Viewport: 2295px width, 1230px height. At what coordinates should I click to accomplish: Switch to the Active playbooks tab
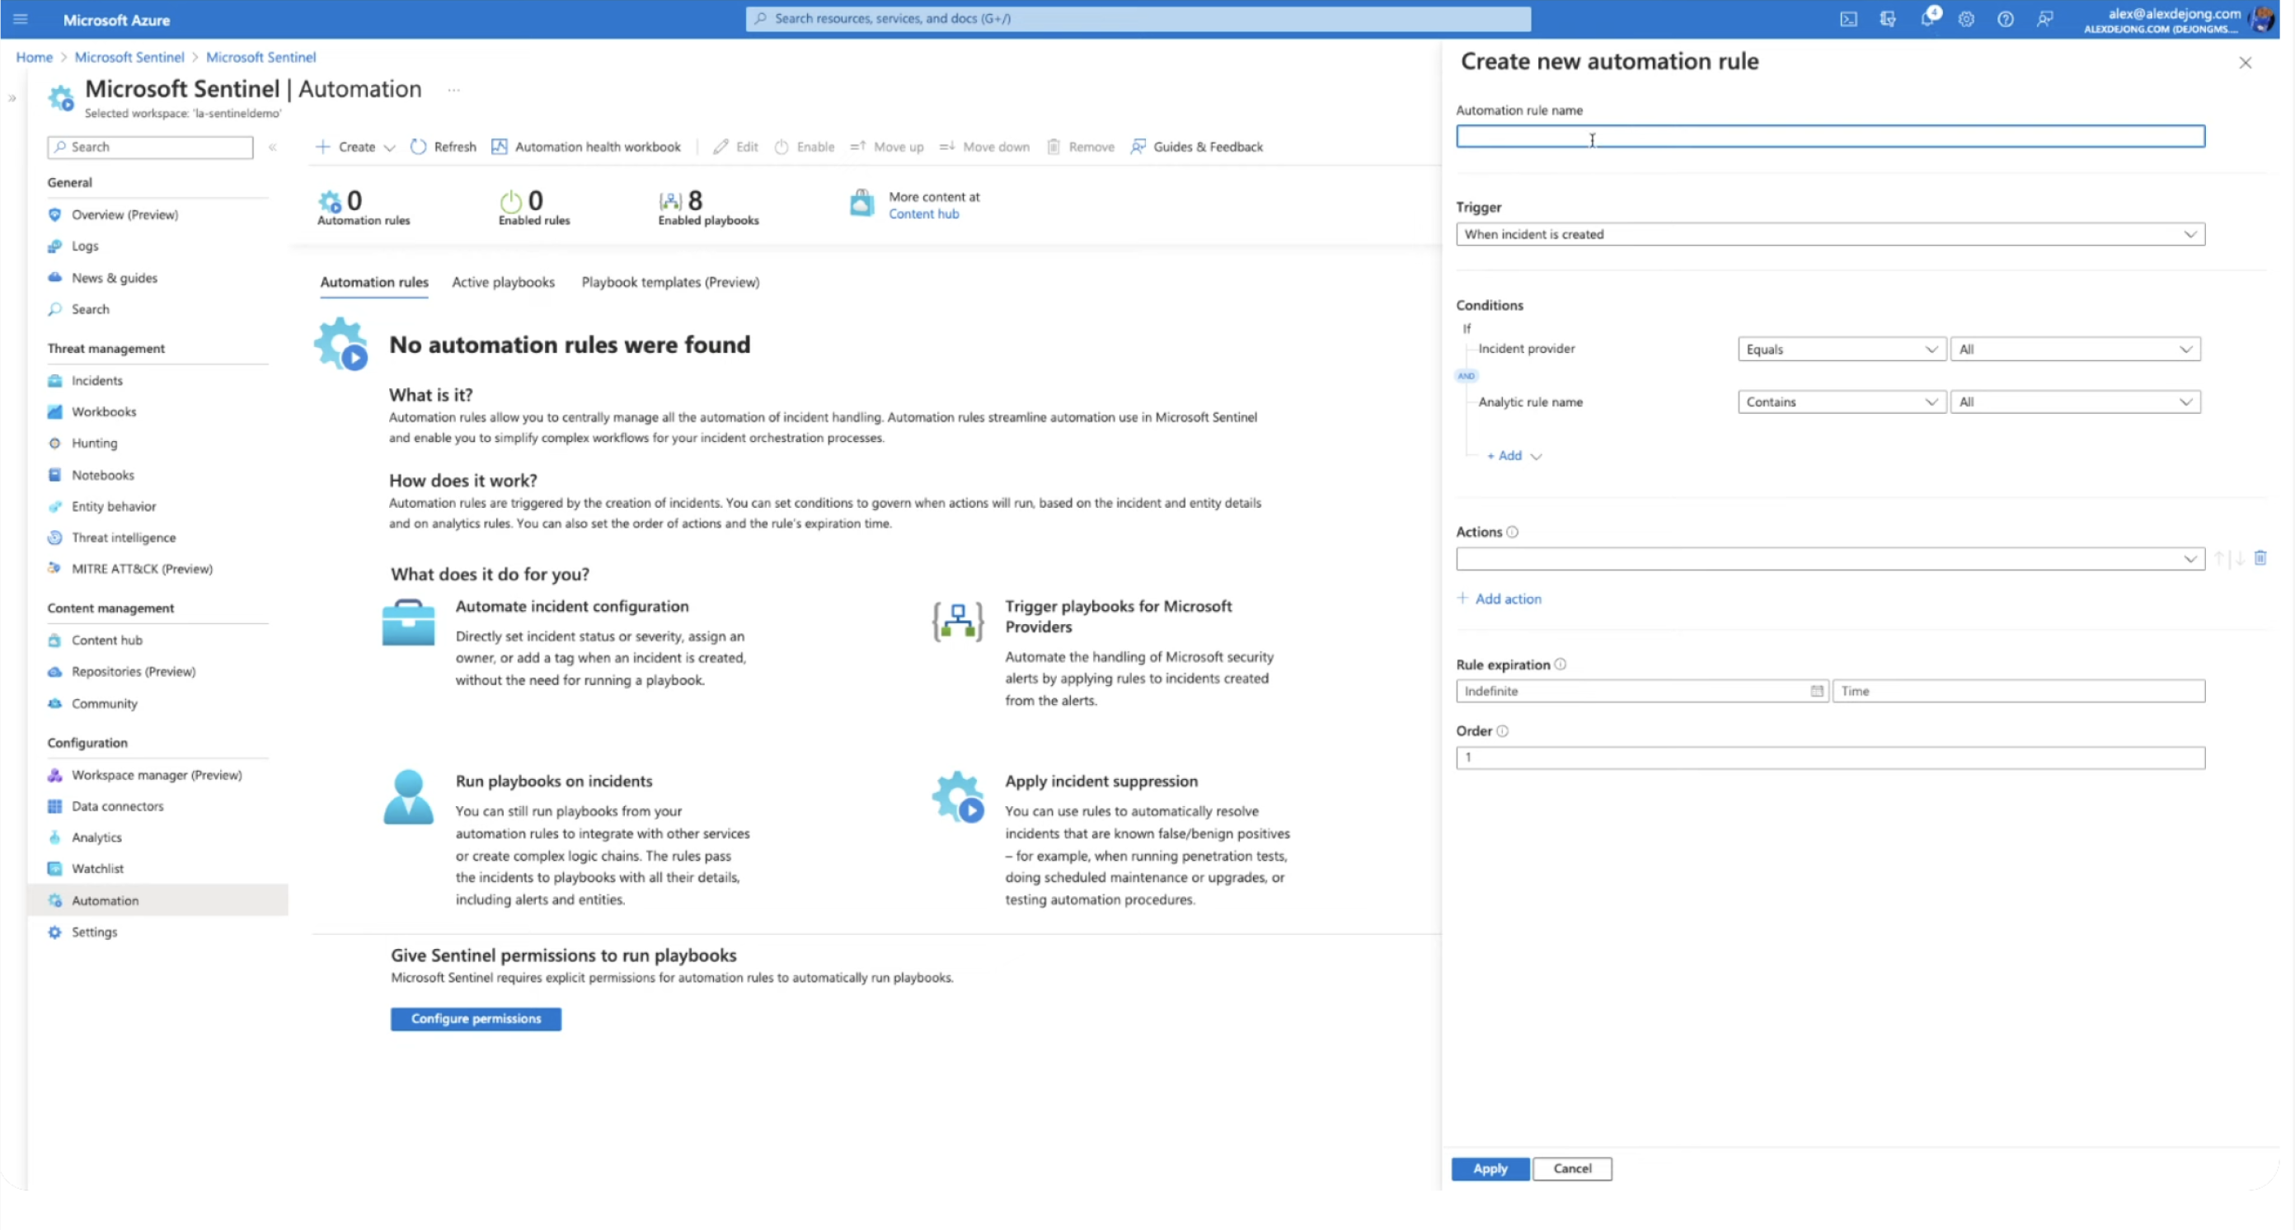pyautogui.click(x=503, y=282)
